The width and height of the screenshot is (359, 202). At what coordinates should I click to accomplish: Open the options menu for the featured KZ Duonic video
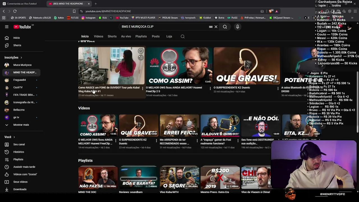(x=278, y=88)
